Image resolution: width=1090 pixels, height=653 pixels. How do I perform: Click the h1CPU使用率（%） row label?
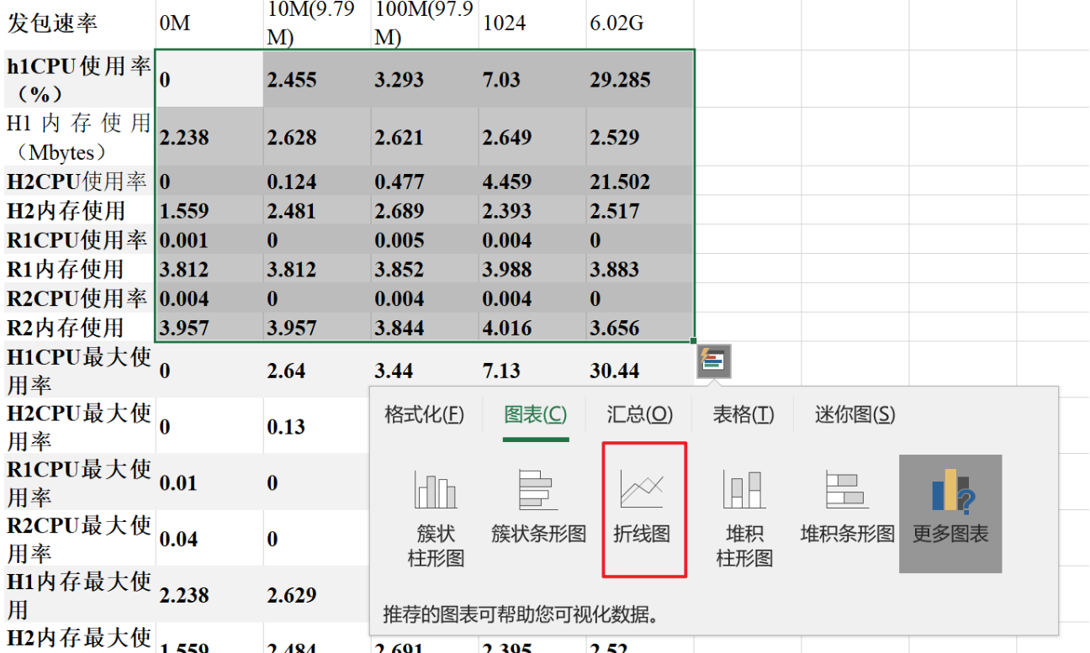[x=77, y=79]
